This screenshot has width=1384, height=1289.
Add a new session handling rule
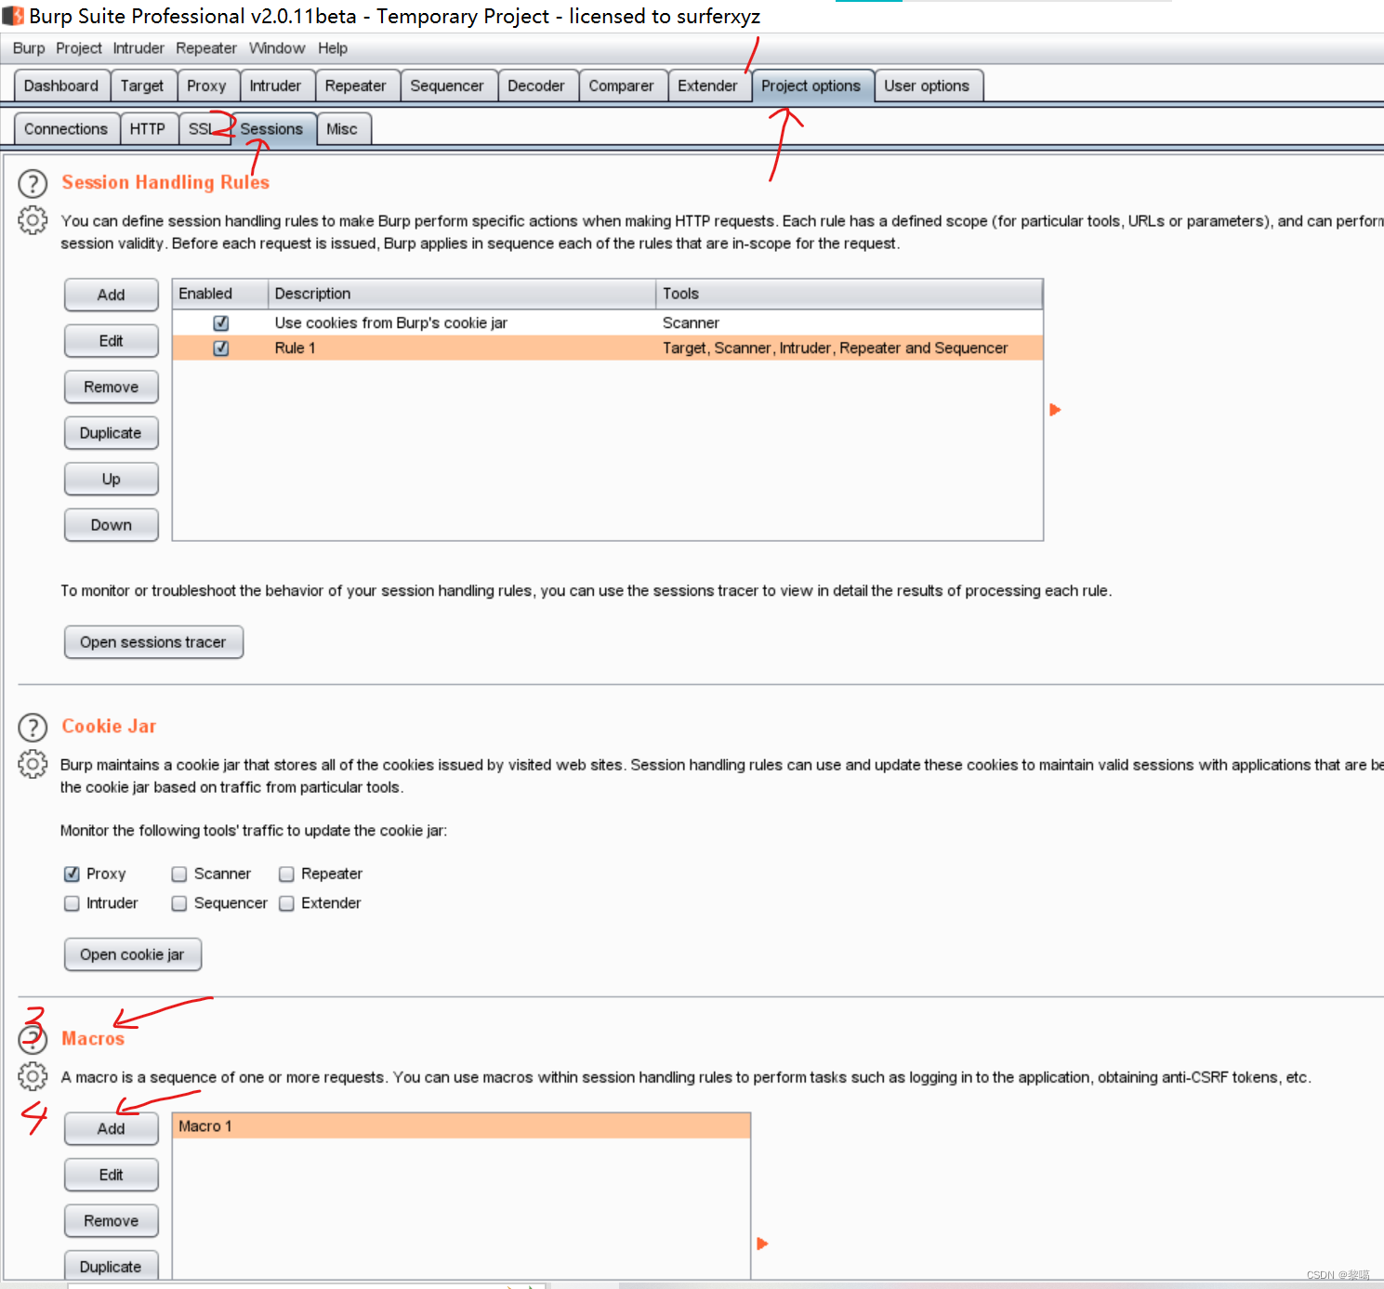pyautogui.click(x=112, y=295)
